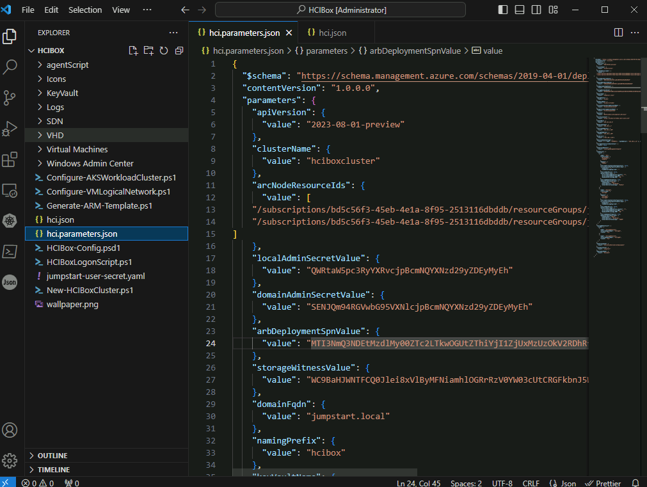Expand the OUTLINE section
Viewport: 647px width, 487px height.
[x=106, y=455]
